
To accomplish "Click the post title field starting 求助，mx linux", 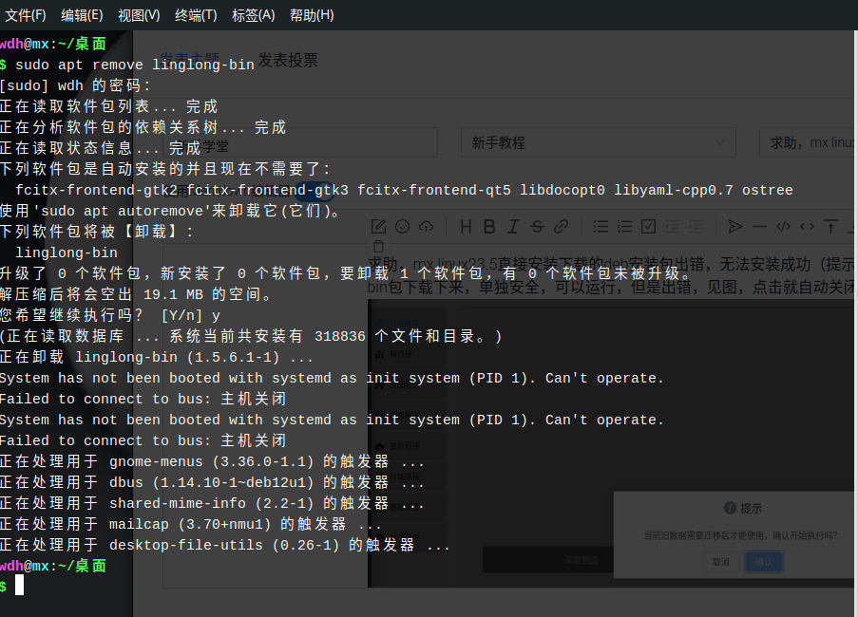I will 809,142.
